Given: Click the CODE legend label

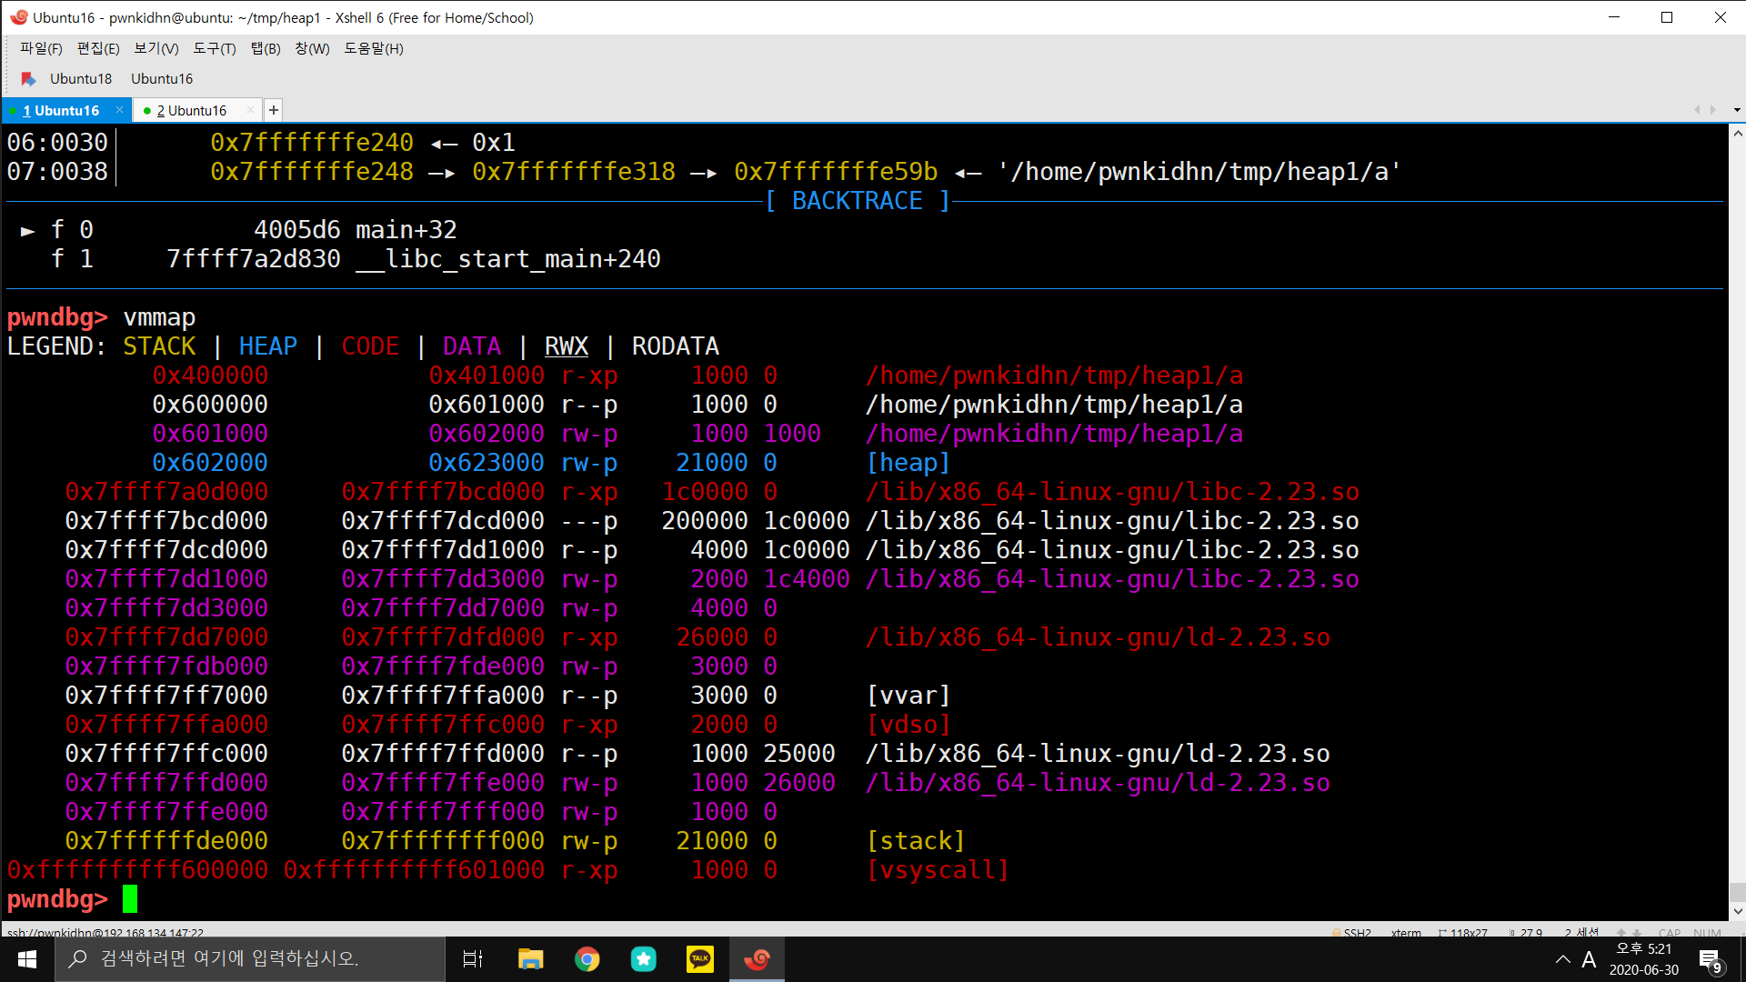Looking at the screenshot, I should click(370, 346).
